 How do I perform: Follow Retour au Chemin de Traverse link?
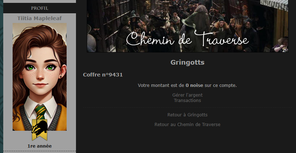click(188, 125)
